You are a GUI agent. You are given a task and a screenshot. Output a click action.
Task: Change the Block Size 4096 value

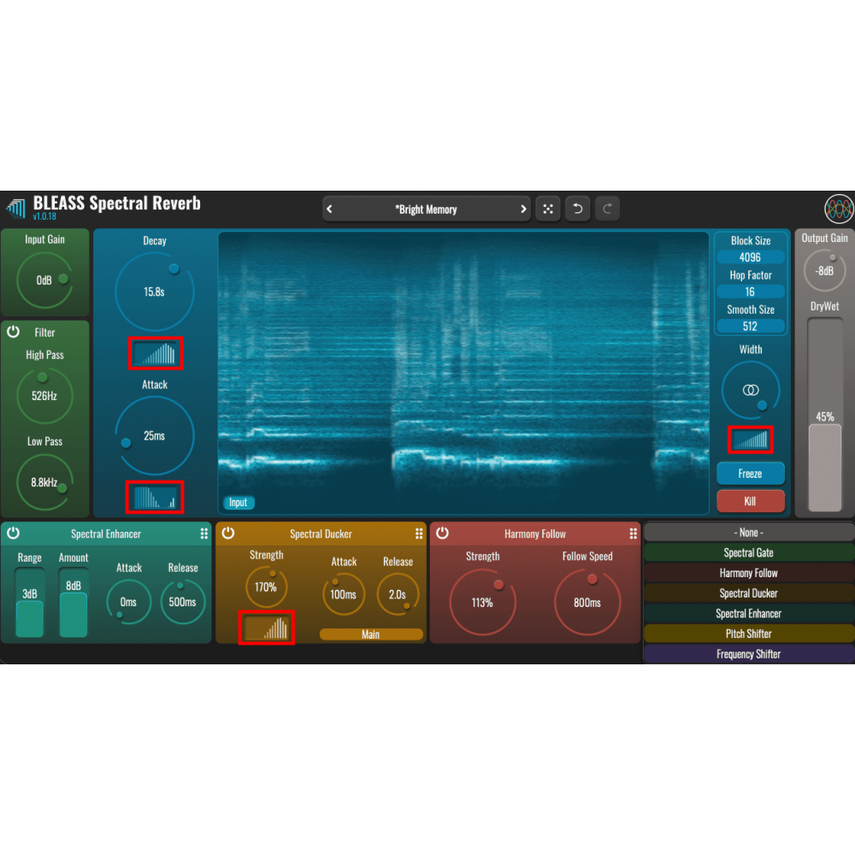click(751, 257)
